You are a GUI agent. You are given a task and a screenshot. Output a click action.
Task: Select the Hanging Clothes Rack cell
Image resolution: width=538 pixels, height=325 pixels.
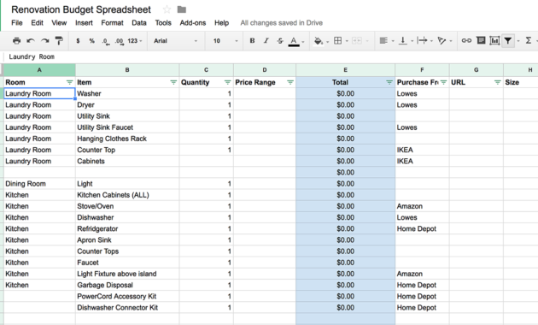pos(127,139)
